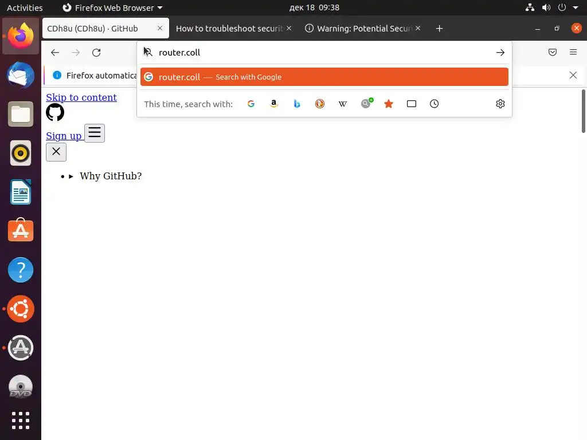Screen dimensions: 587x440
Task: Open LibreOffice Writer from the dock
Action: click(21, 192)
